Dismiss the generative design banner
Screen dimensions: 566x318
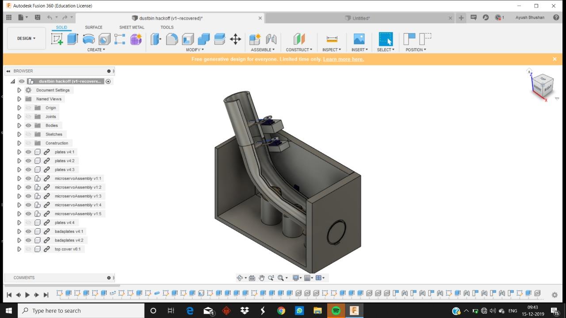coord(555,59)
